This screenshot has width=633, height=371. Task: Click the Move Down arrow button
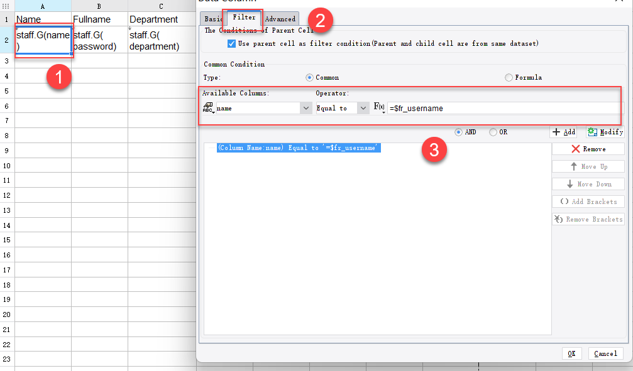coord(588,183)
